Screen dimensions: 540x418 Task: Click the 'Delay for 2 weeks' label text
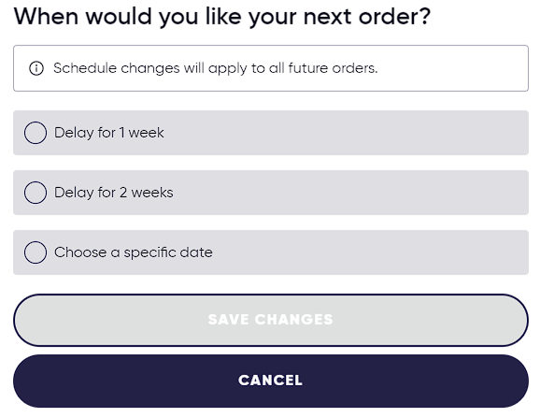point(114,193)
